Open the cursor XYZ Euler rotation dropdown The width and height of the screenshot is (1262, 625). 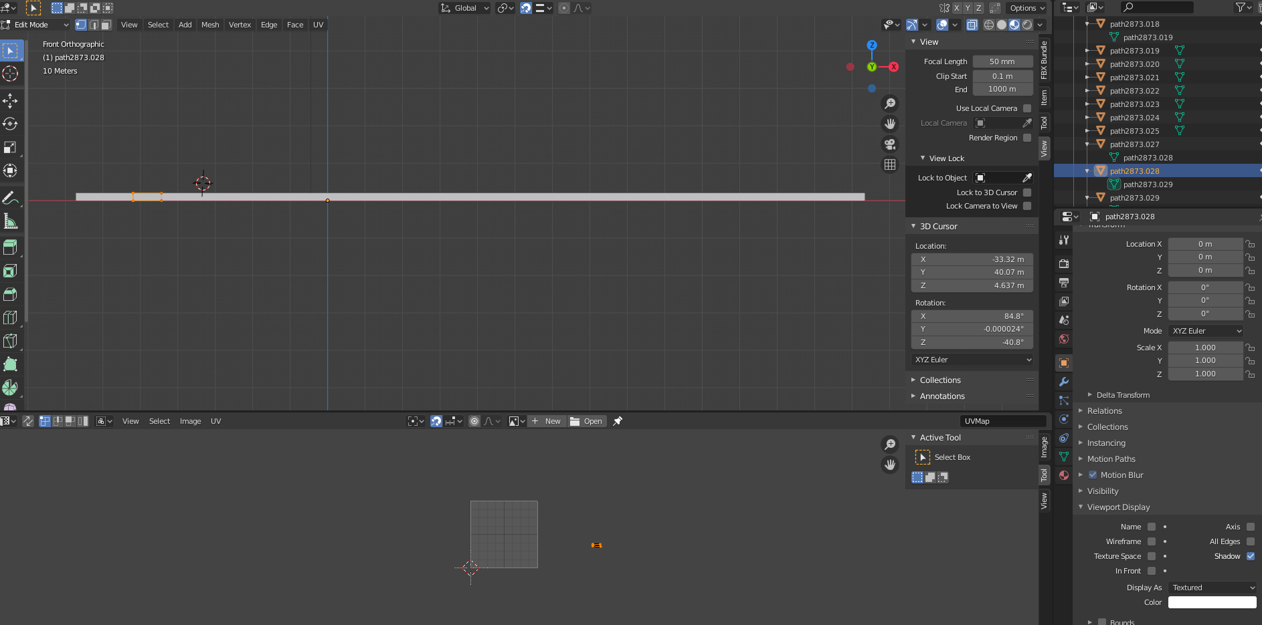[x=972, y=360]
